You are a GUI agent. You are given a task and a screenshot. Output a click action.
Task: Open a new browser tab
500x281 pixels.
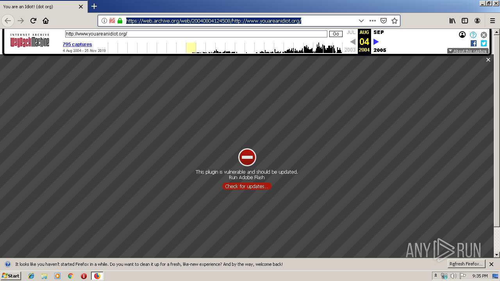[94, 6]
